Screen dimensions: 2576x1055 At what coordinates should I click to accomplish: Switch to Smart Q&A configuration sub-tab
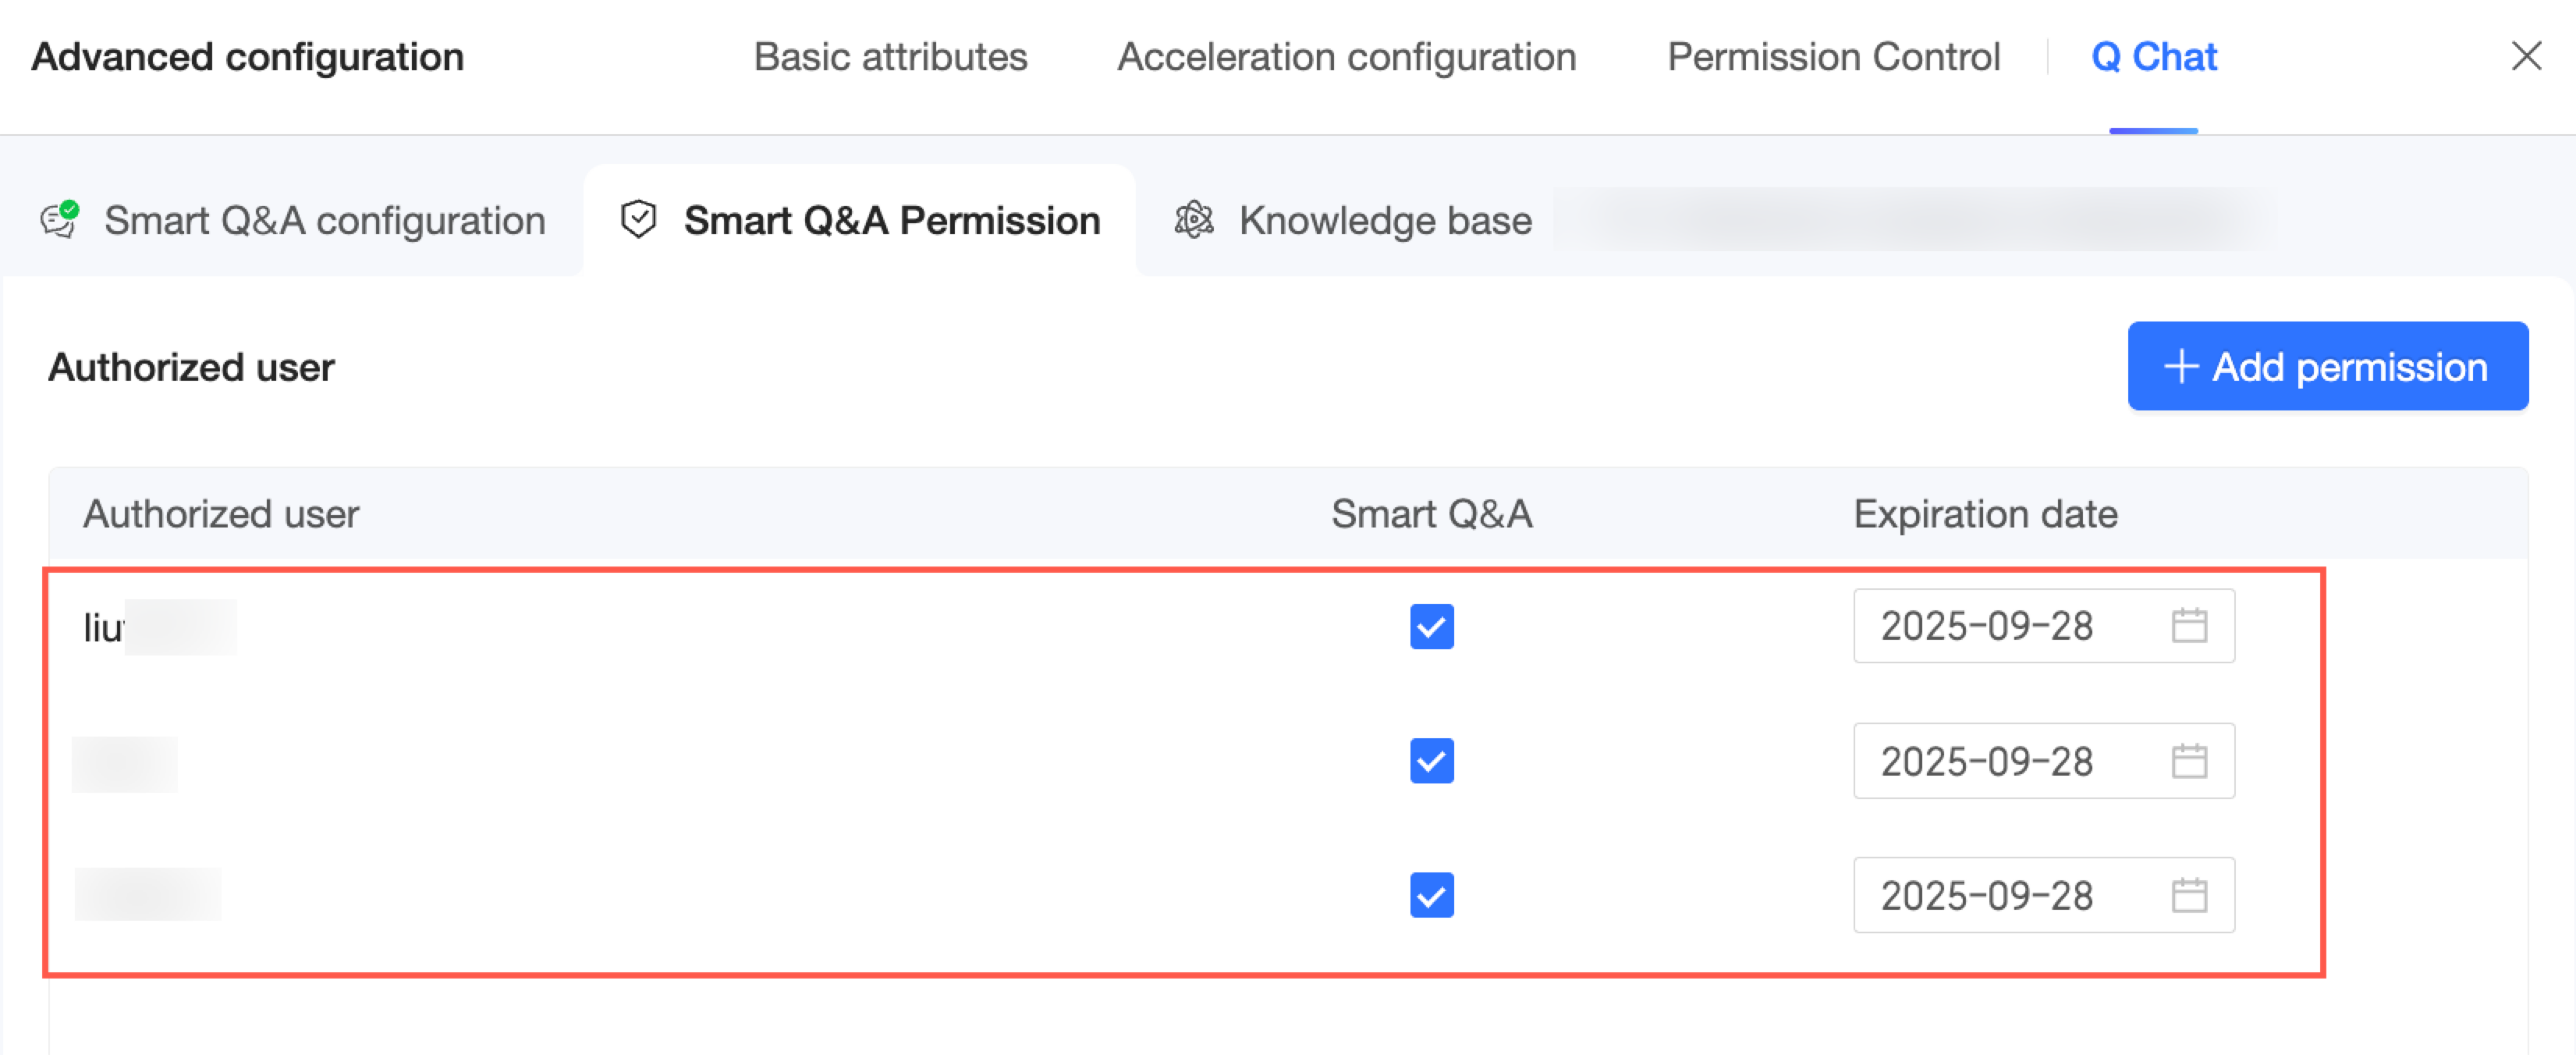pyautogui.click(x=324, y=220)
